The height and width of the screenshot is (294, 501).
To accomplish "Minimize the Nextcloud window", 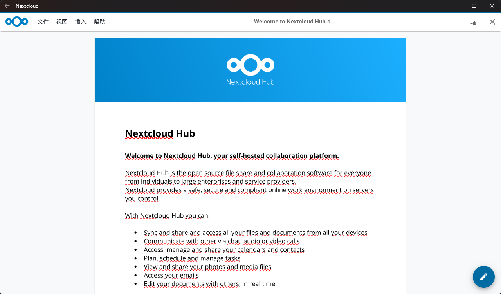I will pos(456,6).
